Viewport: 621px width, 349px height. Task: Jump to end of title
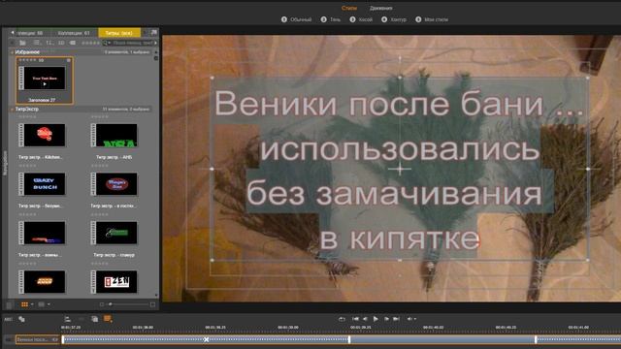pyautogui.click(x=396, y=319)
